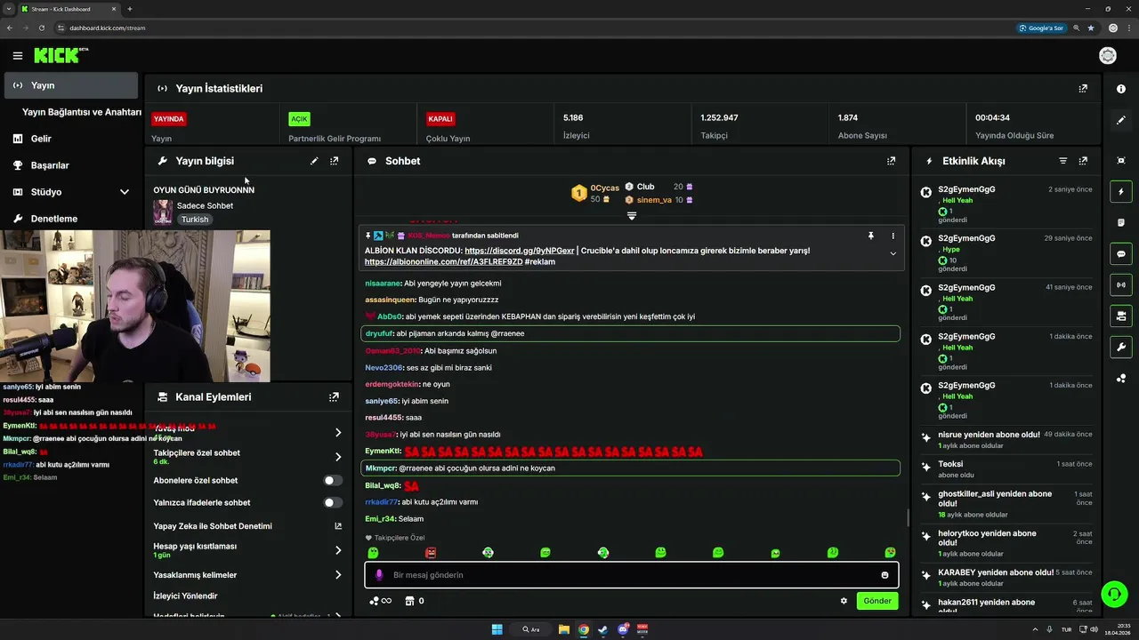Click the capture frame icon in the right sidebar
Viewport: 1139px width, 640px height.
[x=1121, y=160]
